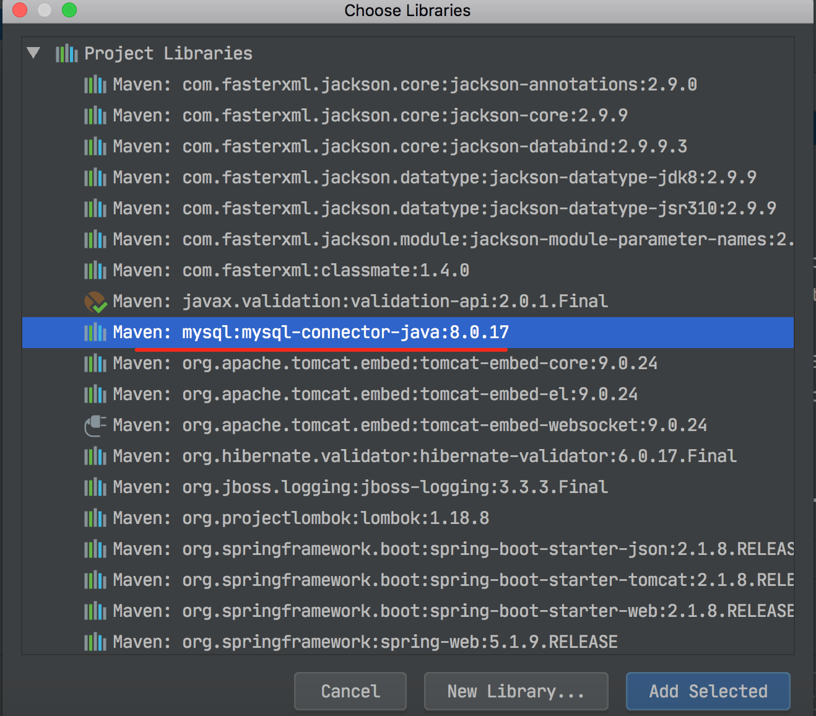
Task: Click the plug icon beside tomcat-embed-websocket:9.0.24
Action: click(x=95, y=426)
